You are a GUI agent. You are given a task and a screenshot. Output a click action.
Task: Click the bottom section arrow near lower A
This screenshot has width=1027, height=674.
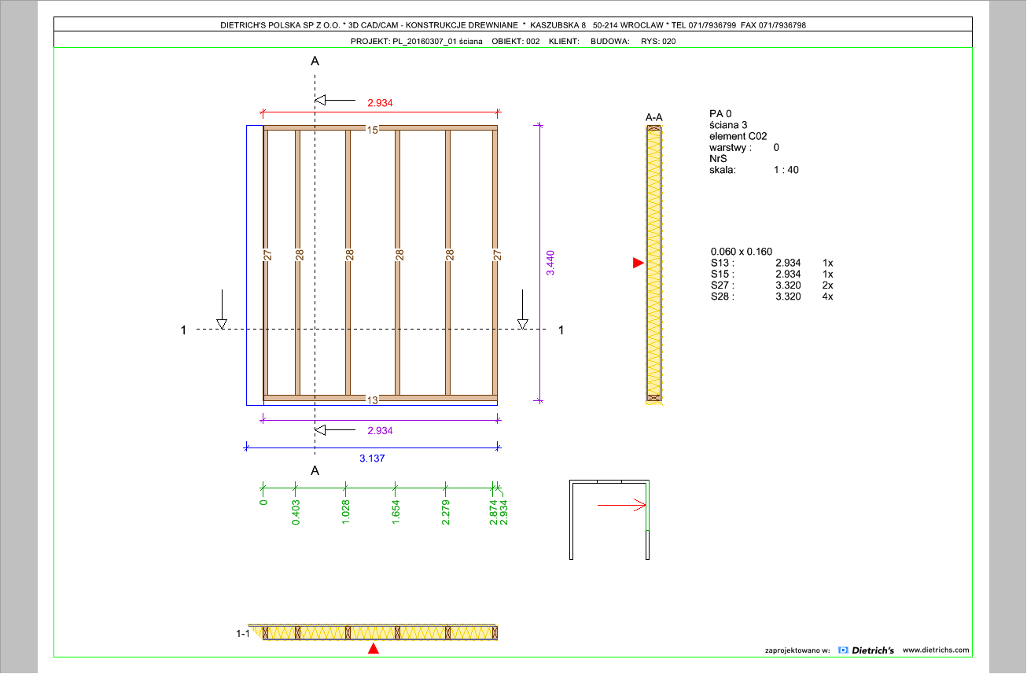336,429
